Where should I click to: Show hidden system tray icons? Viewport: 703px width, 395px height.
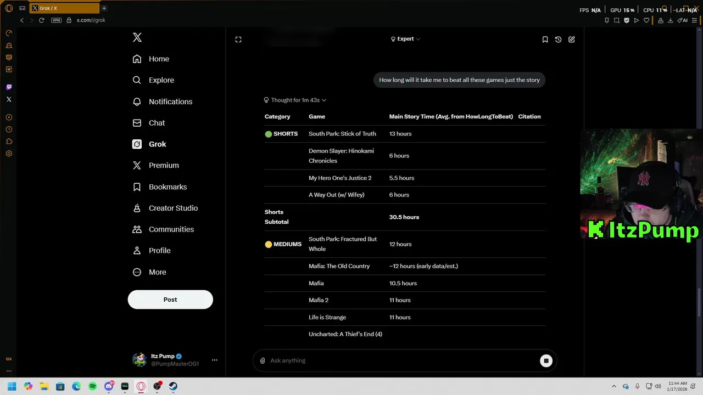[614, 386]
